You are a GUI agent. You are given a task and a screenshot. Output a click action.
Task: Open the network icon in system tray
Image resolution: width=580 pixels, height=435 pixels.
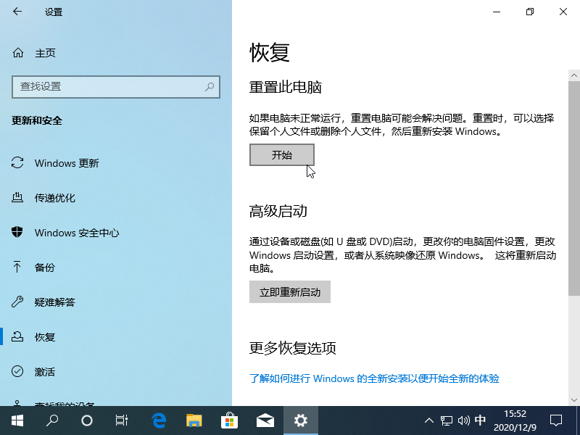coord(445,420)
